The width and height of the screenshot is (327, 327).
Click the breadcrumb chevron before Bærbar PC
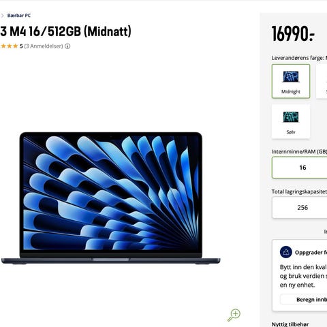(3, 16)
